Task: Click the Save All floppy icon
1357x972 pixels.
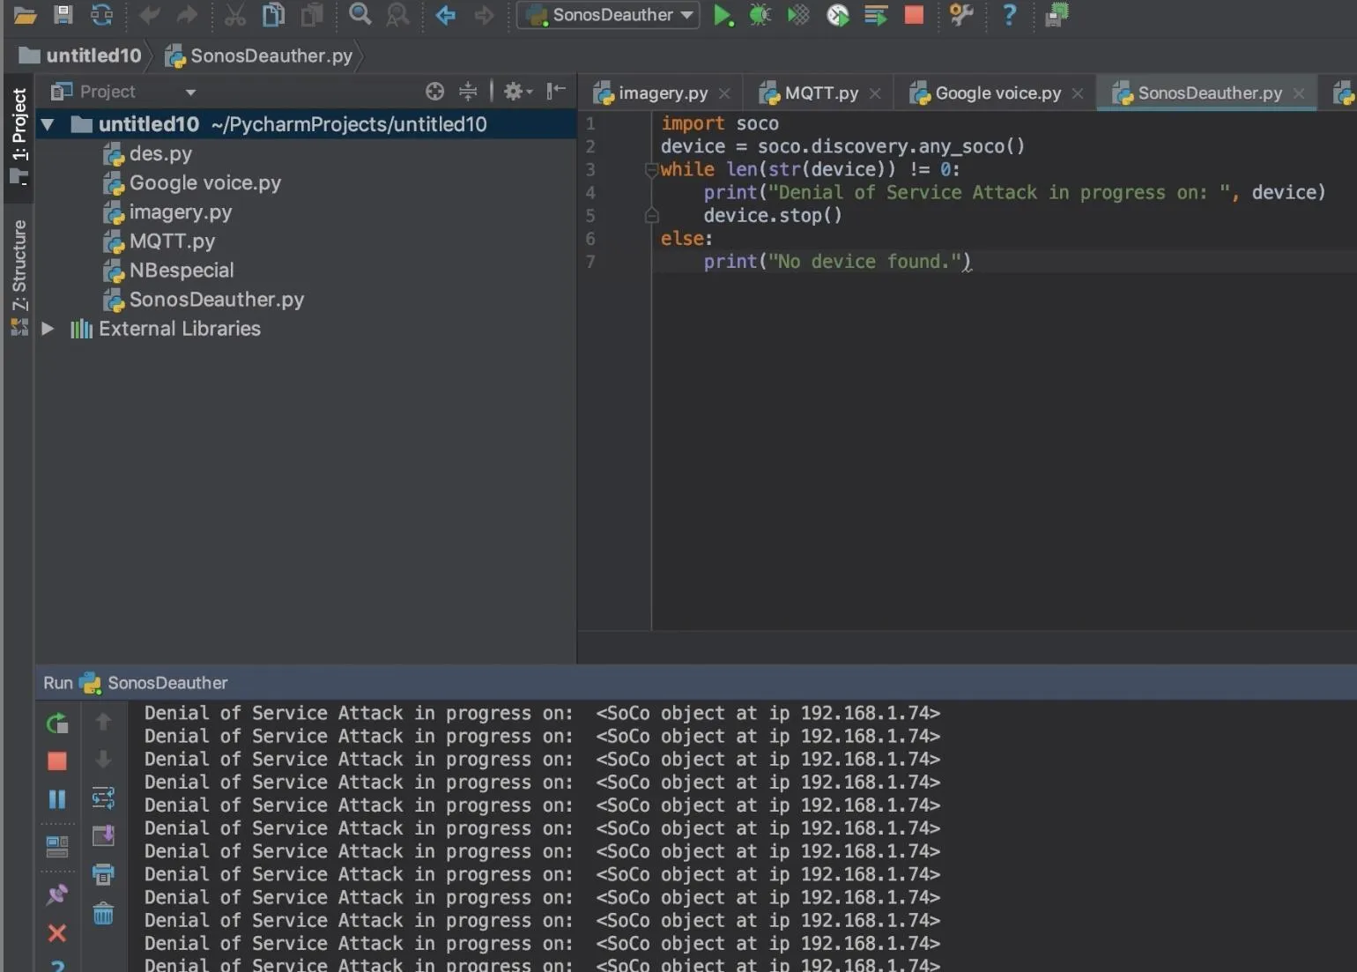Action: 63,14
